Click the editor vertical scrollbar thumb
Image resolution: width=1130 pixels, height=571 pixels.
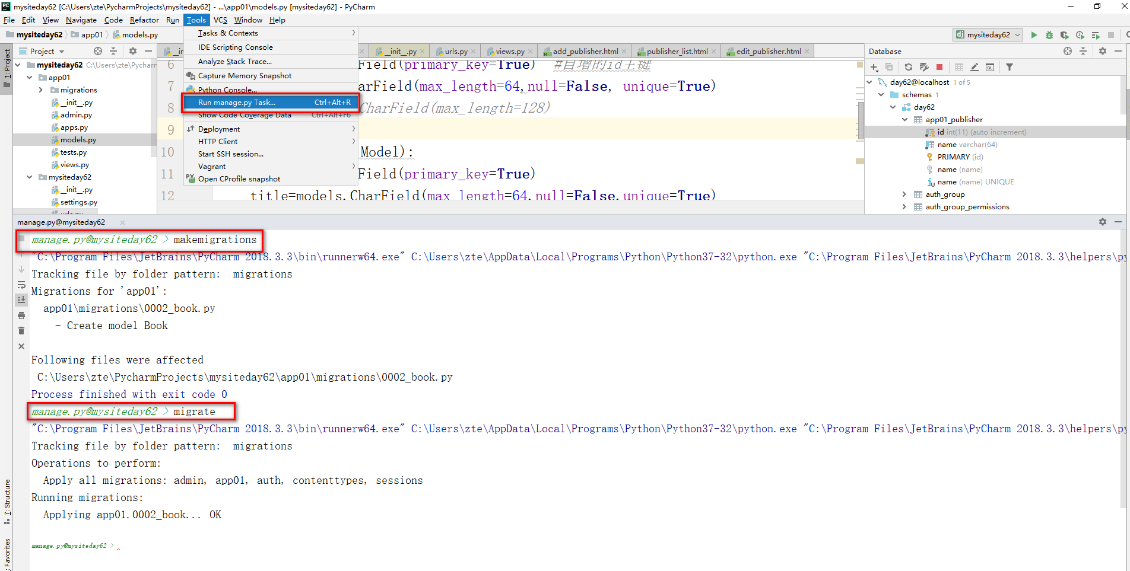point(860,120)
